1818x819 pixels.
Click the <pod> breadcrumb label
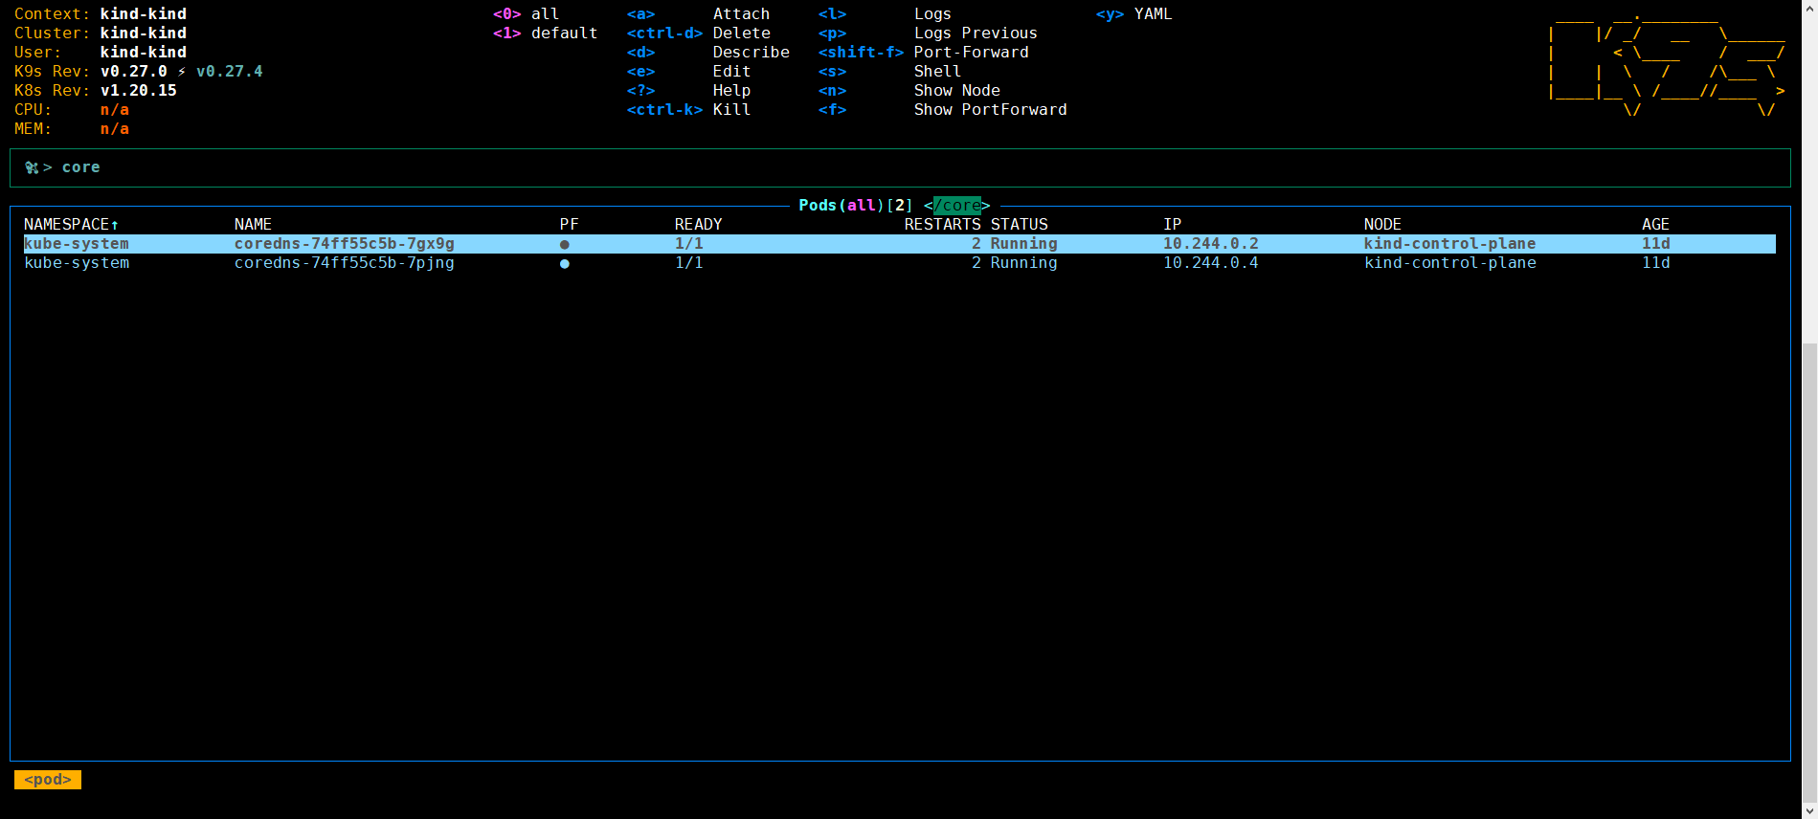click(48, 780)
